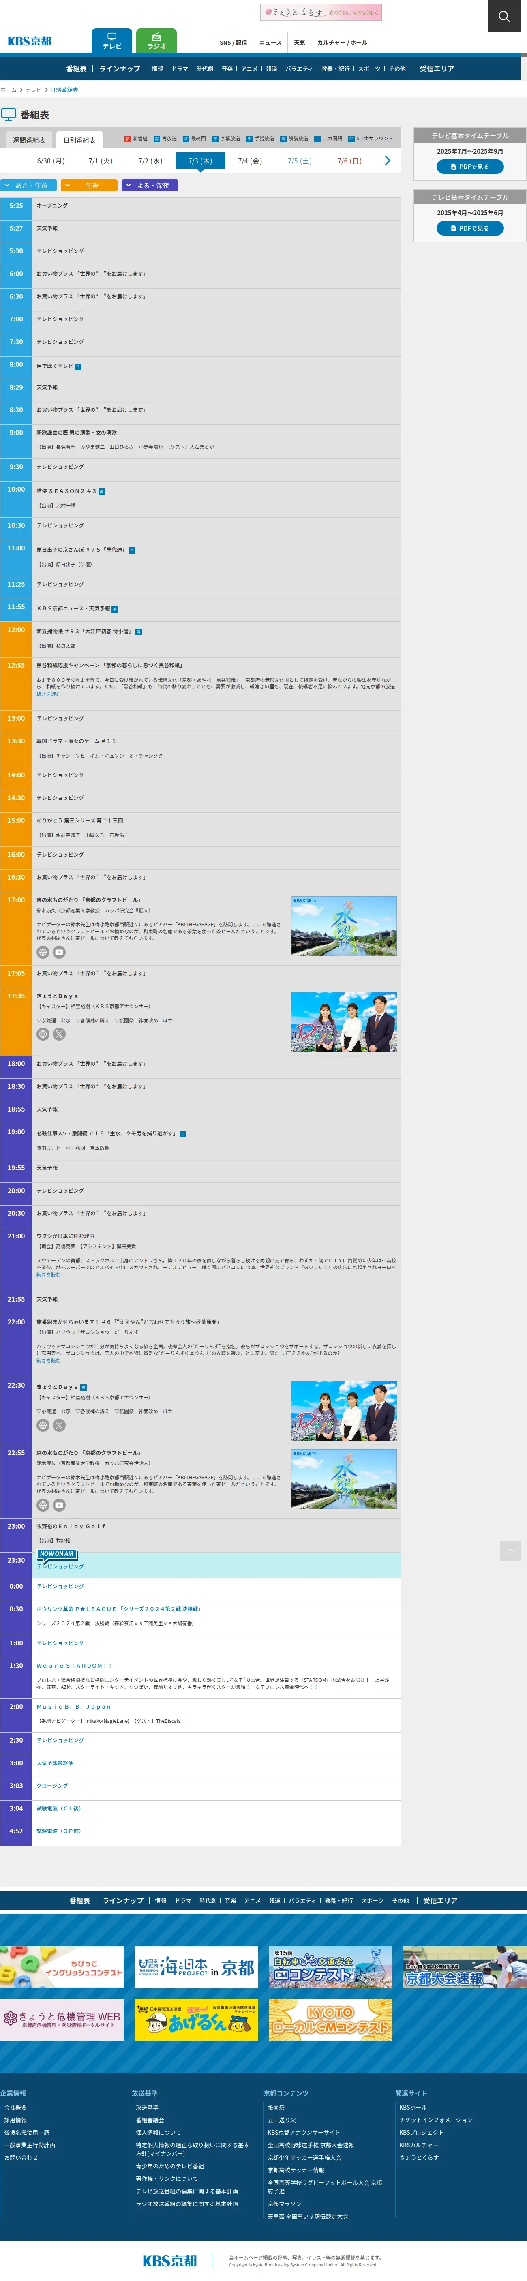
Task: Expand 続きを読む for 21:00 ワタシが日本に住む理由
Action: click(49, 1274)
